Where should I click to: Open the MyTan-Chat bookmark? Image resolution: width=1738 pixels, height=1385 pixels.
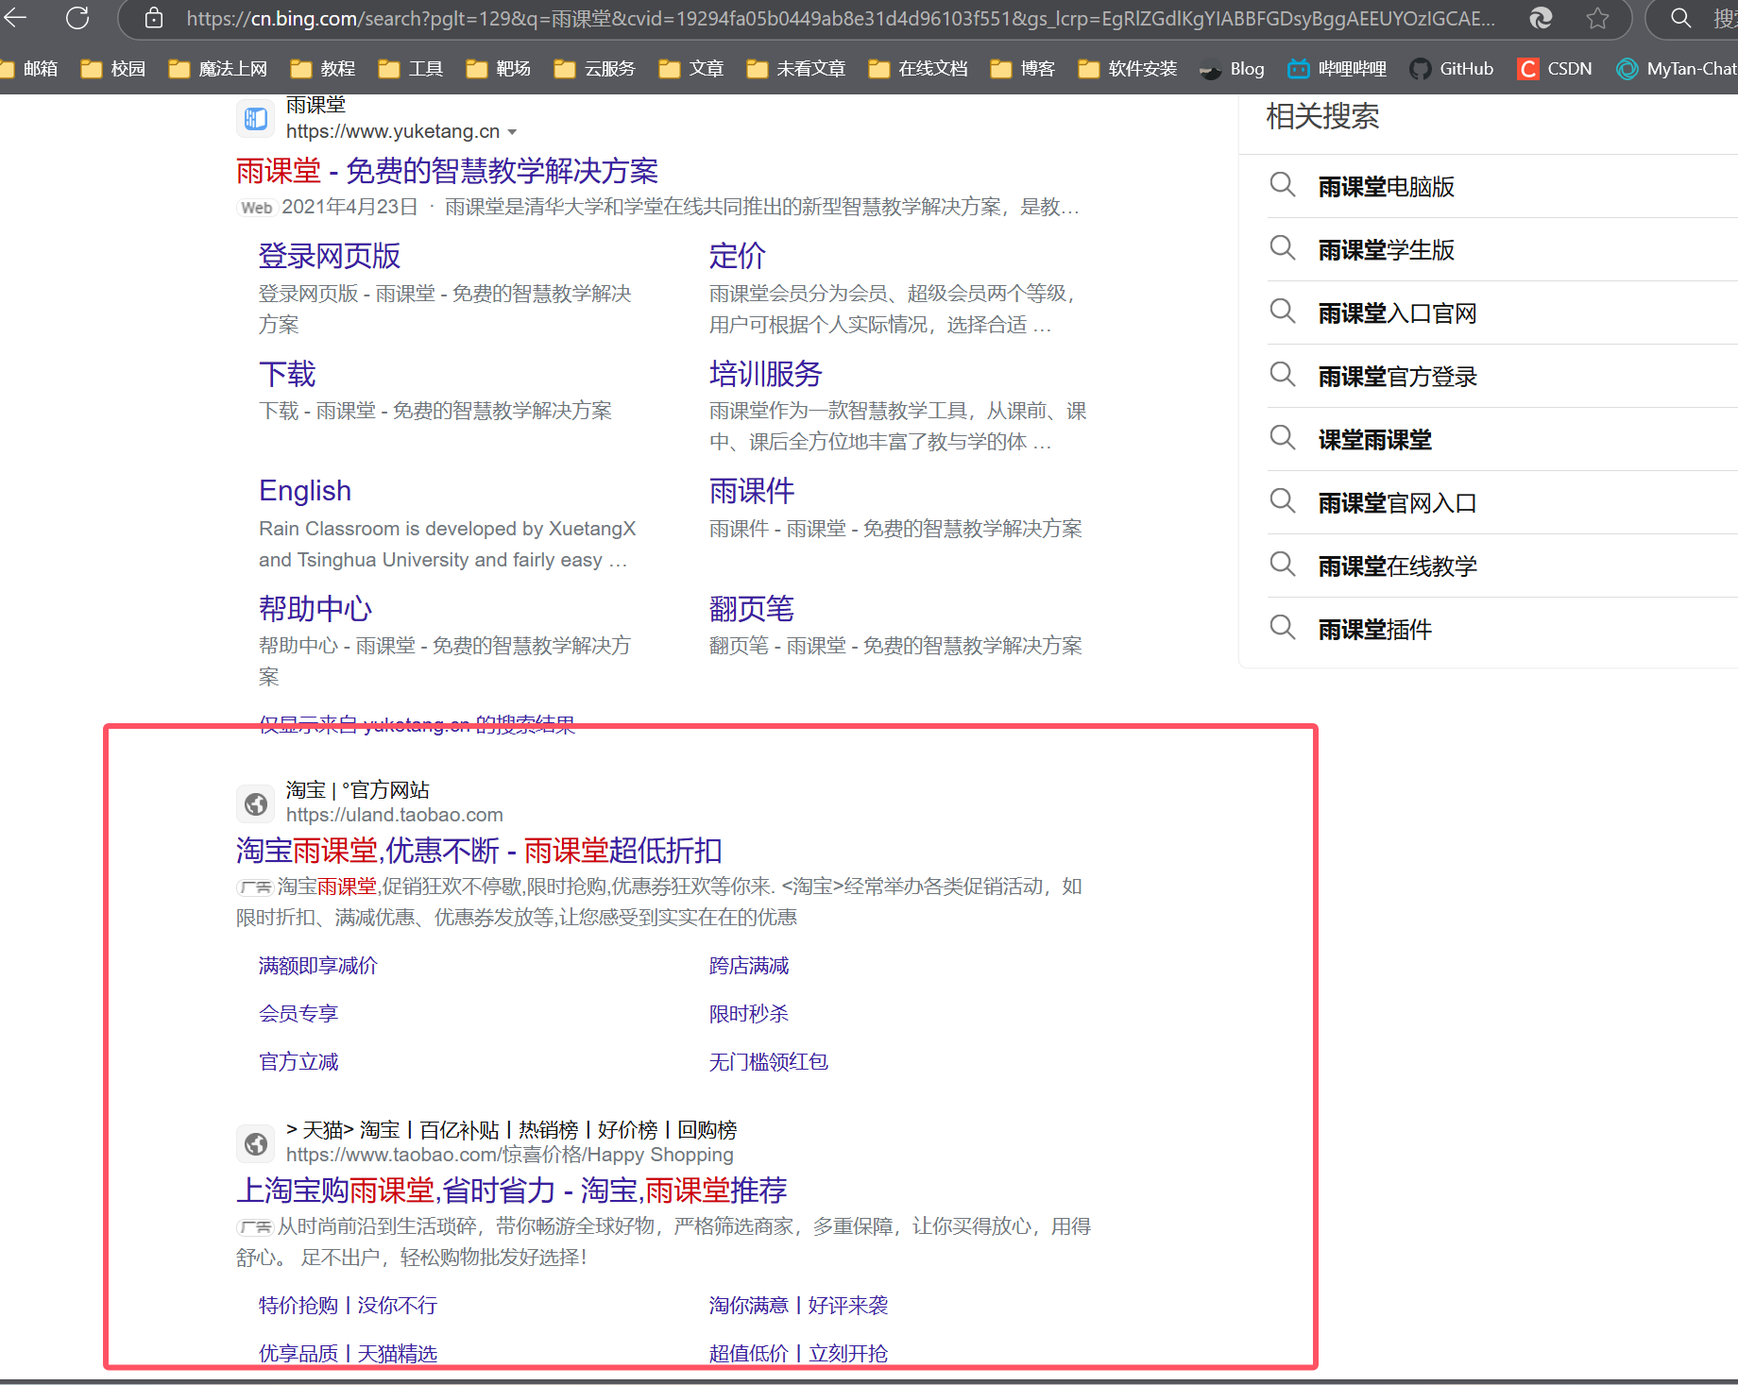coord(1677,68)
